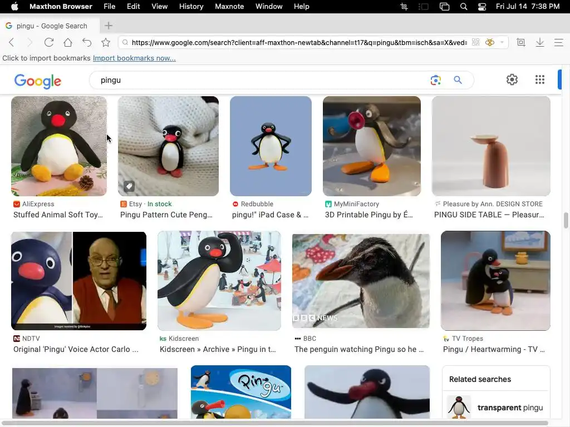Open Etsy Pingu pattern image
Screen dimensions: 570x427
point(168,146)
